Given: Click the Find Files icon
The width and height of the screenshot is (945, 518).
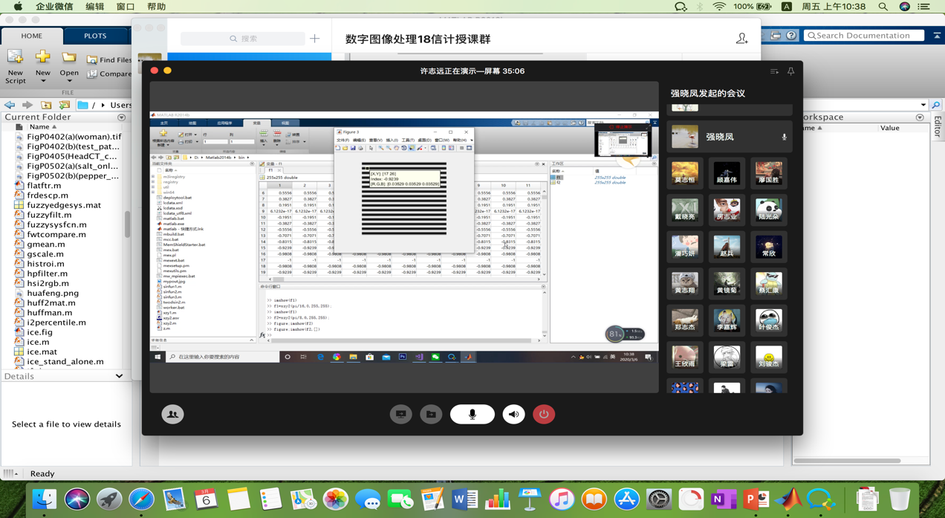Looking at the screenshot, I should (108, 59).
